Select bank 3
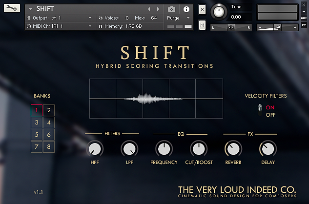 click(37, 122)
